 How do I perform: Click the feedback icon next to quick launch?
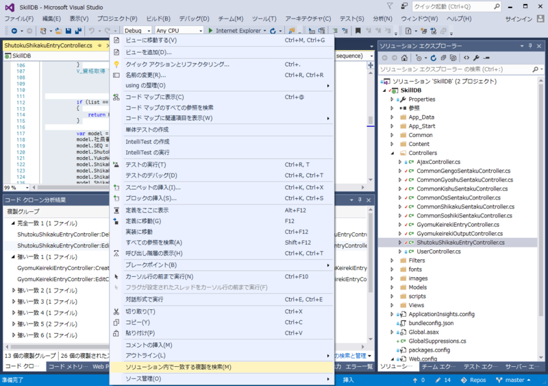point(404,6)
